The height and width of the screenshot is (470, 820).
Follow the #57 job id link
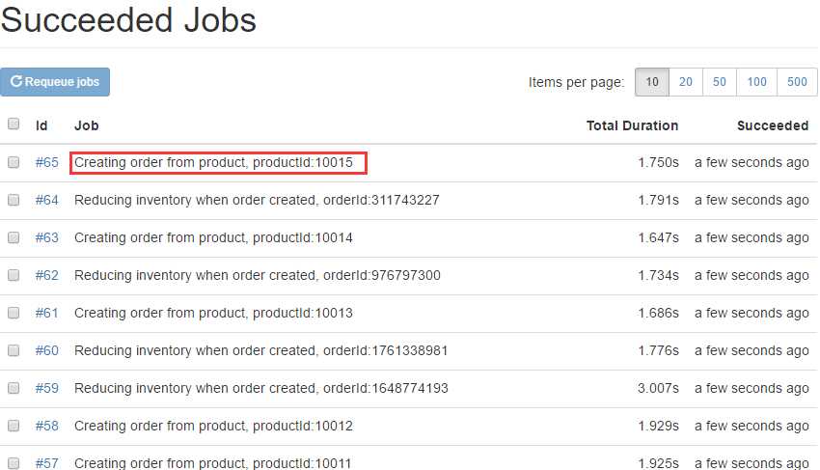click(x=47, y=463)
